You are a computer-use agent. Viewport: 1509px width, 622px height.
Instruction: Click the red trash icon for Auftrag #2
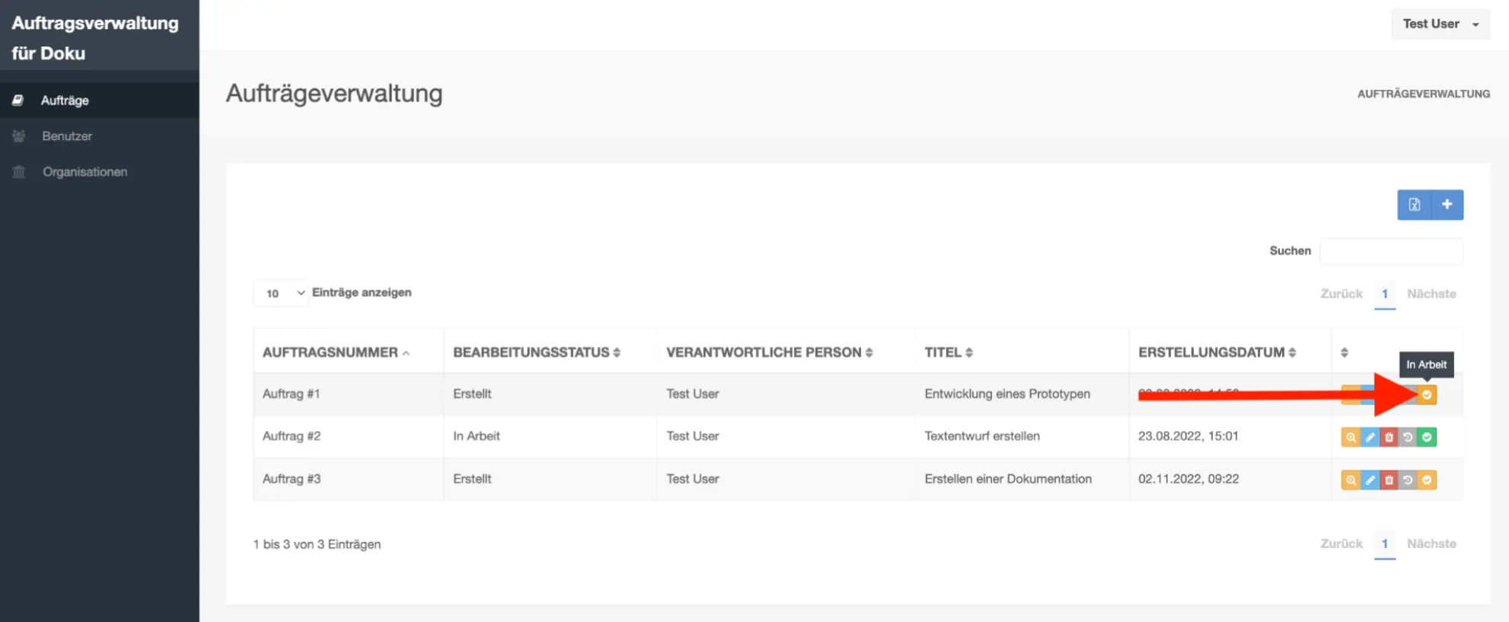[1389, 437]
